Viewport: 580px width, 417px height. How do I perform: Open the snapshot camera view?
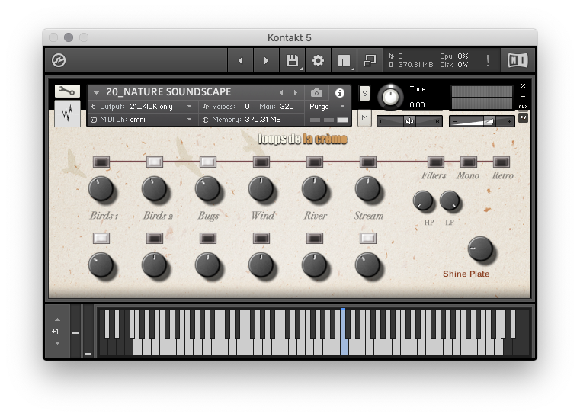tap(316, 92)
